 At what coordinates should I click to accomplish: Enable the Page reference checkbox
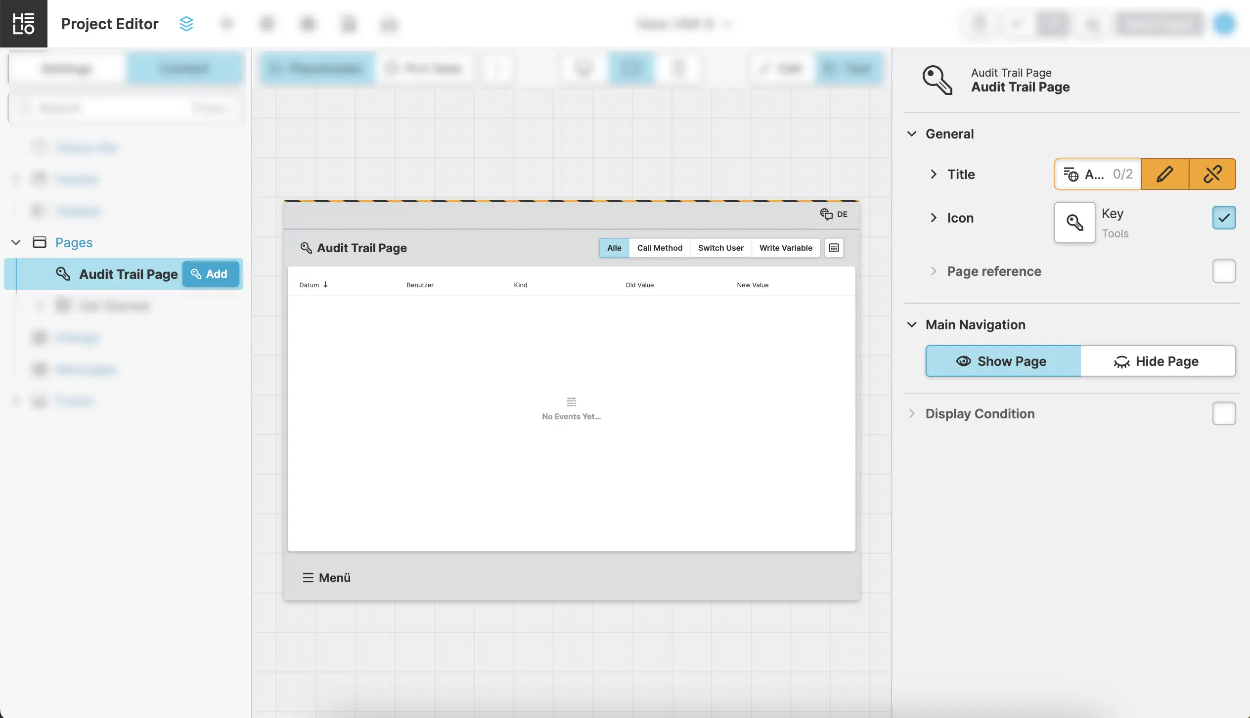[x=1224, y=271]
